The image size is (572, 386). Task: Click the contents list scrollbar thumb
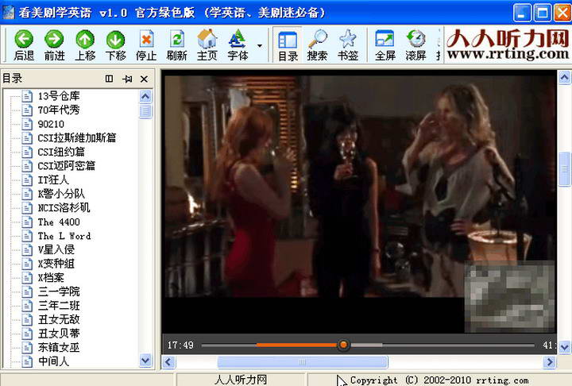(145, 111)
